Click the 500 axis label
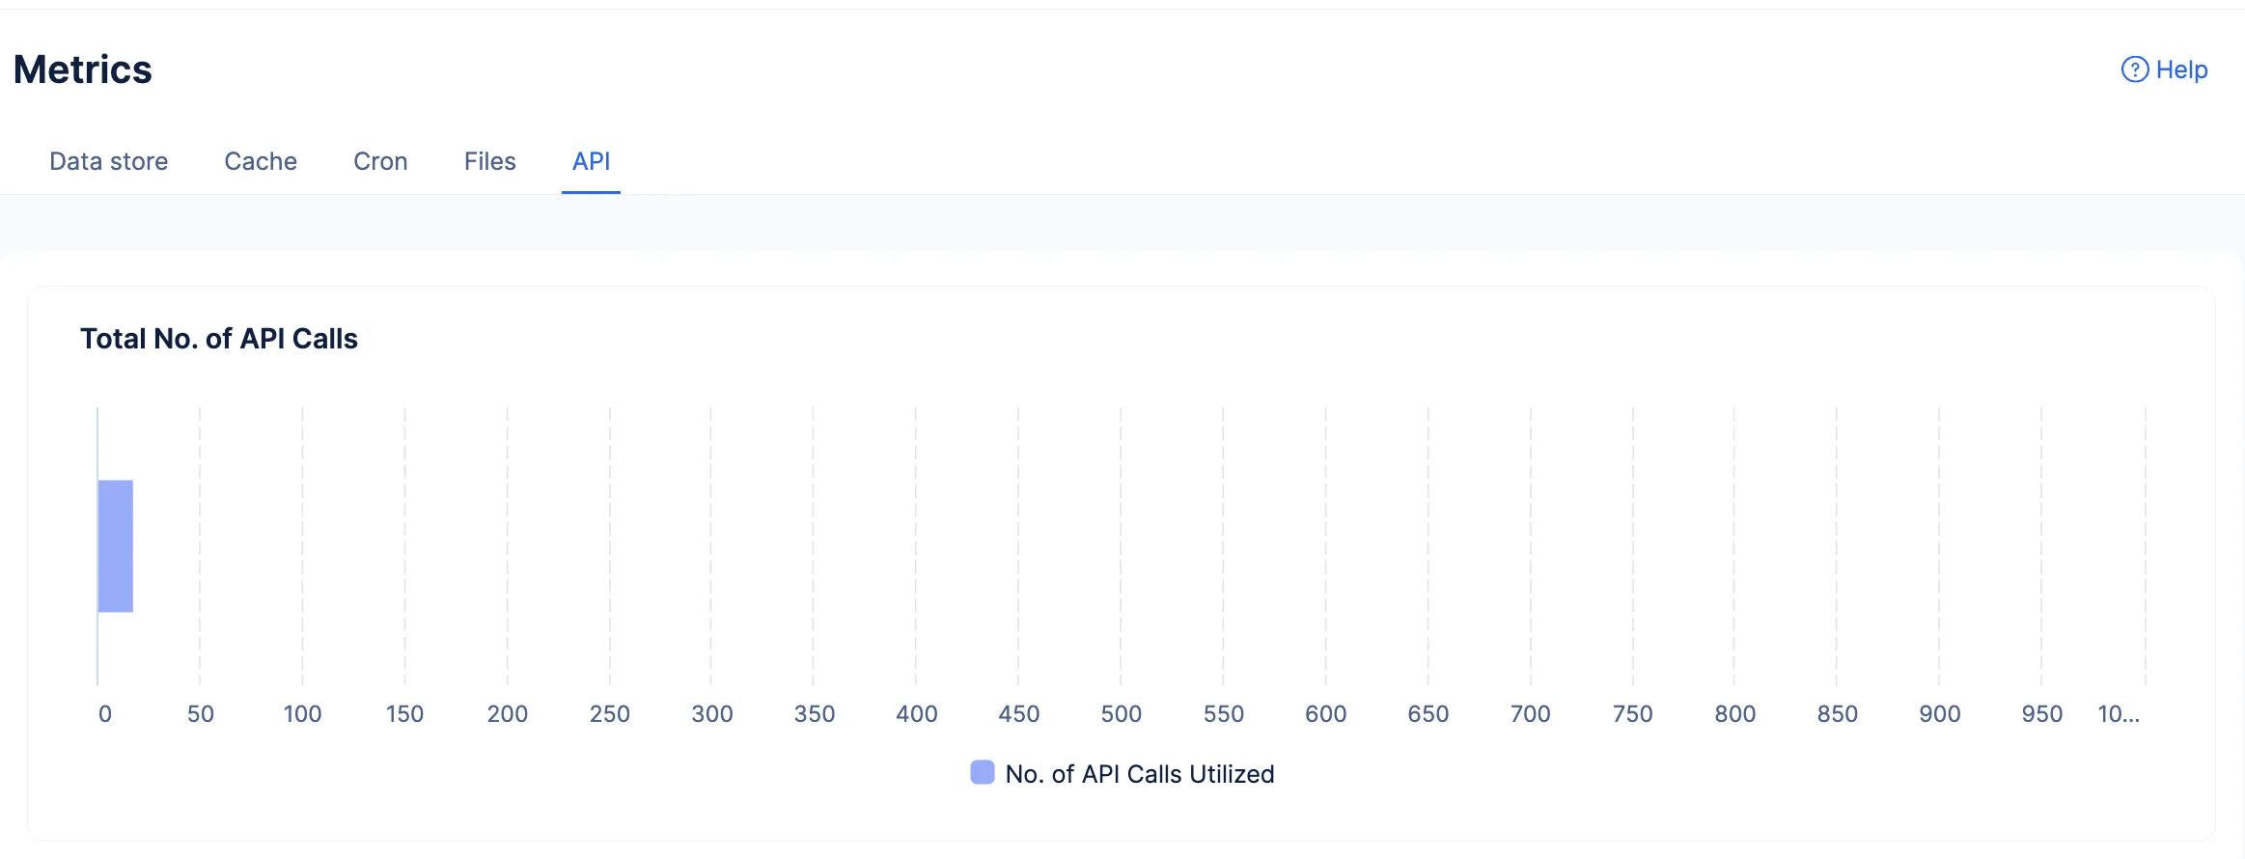2245x859 pixels. tap(1122, 714)
